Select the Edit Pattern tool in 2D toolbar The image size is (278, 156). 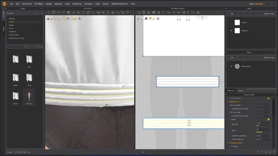tap(139, 13)
